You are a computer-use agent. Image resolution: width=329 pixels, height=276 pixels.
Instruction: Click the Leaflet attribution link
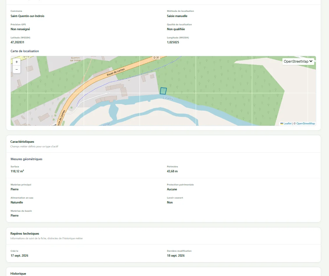[287, 123]
